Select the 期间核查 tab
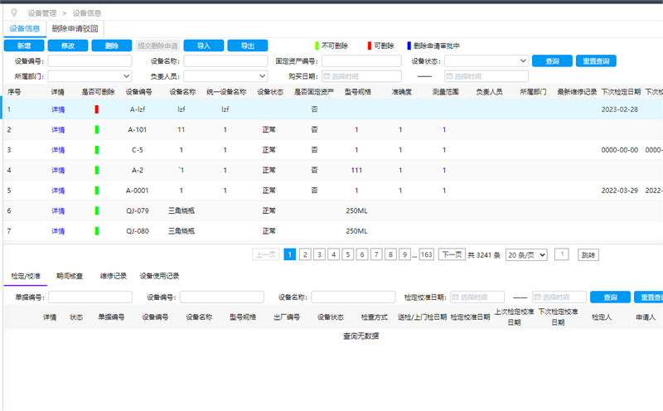Screen dimensions: 663x411 pyautogui.click(x=69, y=276)
